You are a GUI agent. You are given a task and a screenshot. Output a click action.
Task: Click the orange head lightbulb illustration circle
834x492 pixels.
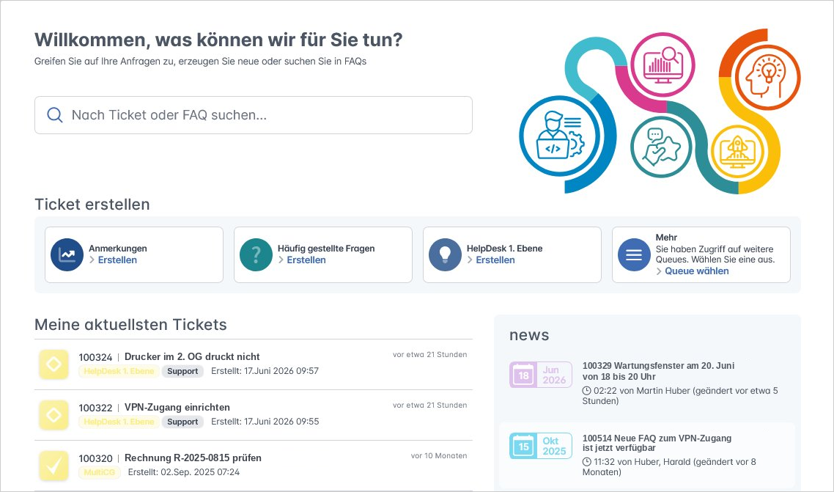(x=767, y=77)
